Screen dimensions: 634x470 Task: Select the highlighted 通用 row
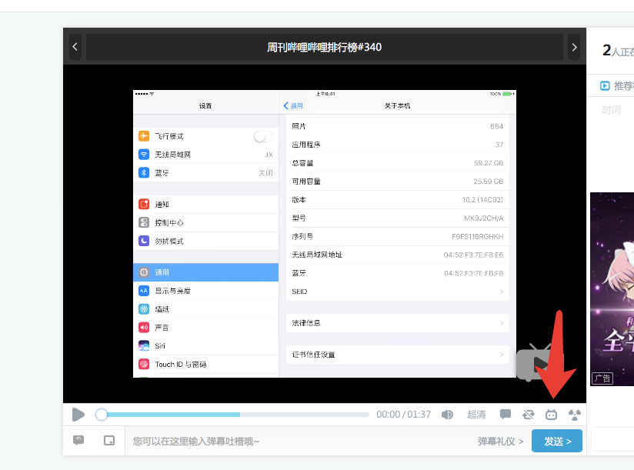[x=205, y=272]
